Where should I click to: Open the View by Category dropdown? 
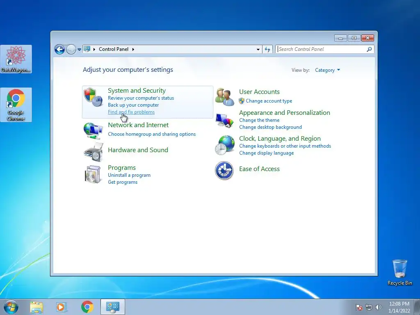point(327,70)
